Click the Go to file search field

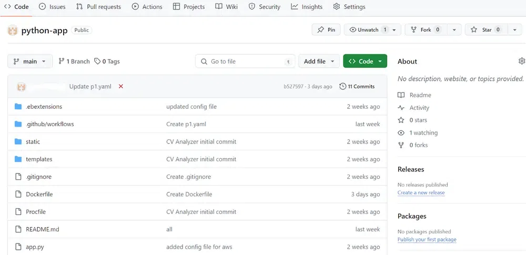click(x=245, y=62)
